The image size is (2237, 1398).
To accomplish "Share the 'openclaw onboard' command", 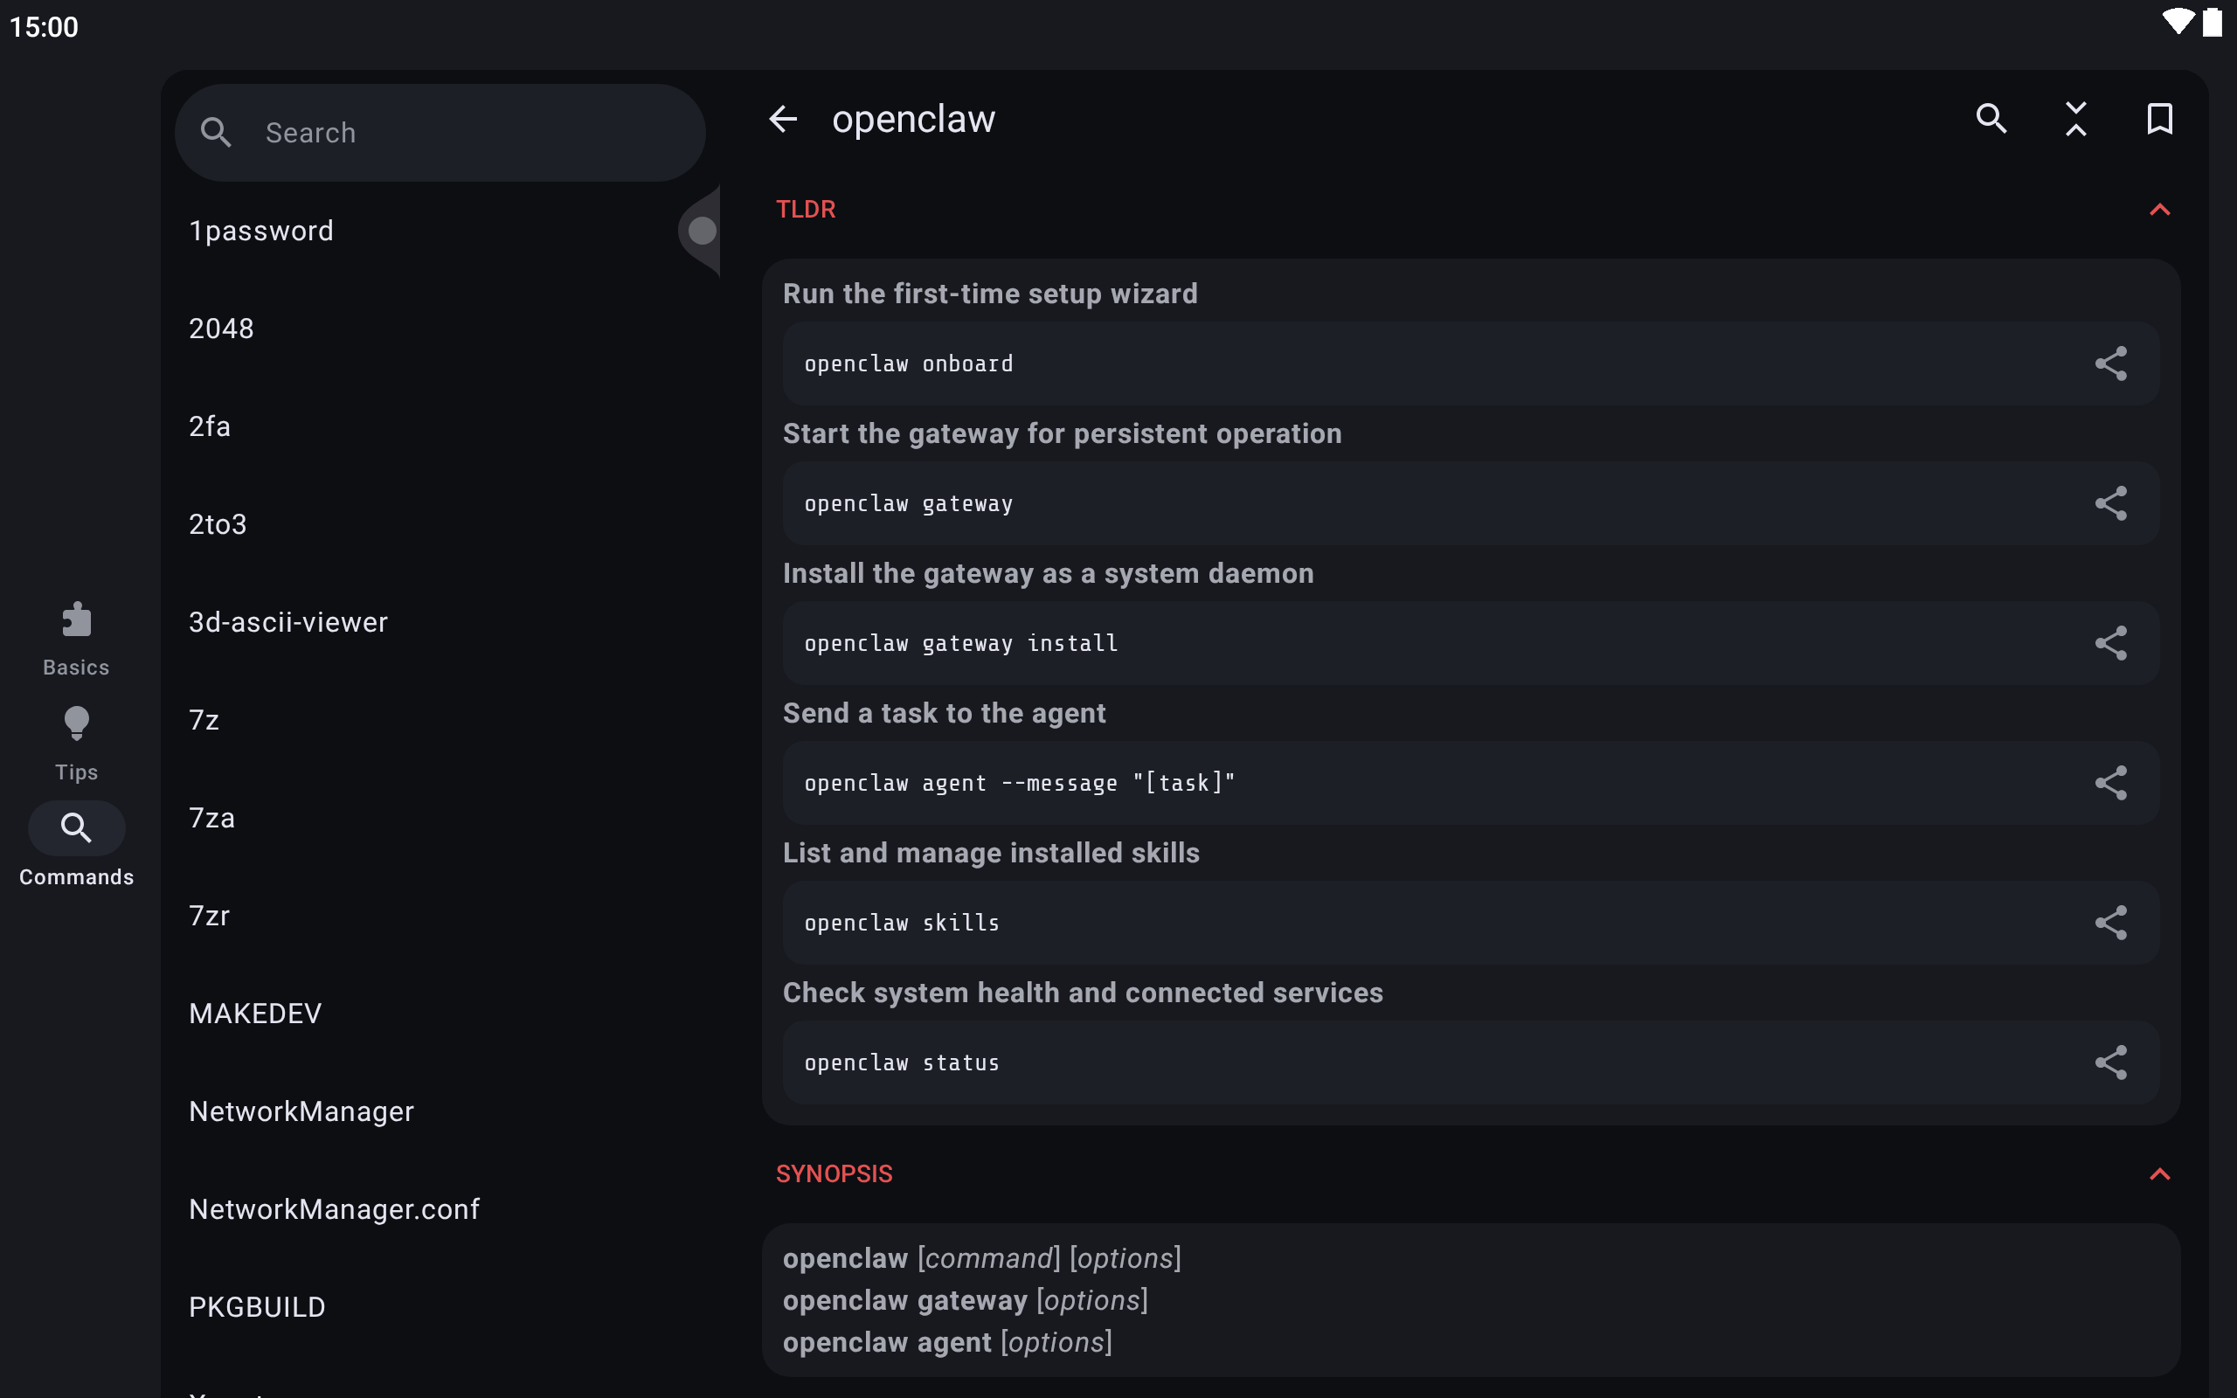I will 2110,363.
